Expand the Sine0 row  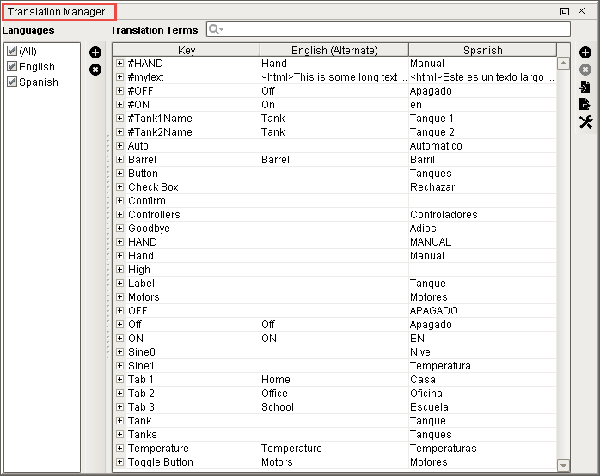119,352
